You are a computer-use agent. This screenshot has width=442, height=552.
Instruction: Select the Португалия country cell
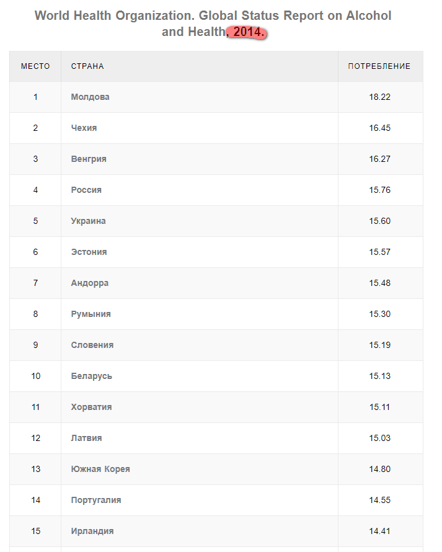tap(96, 501)
